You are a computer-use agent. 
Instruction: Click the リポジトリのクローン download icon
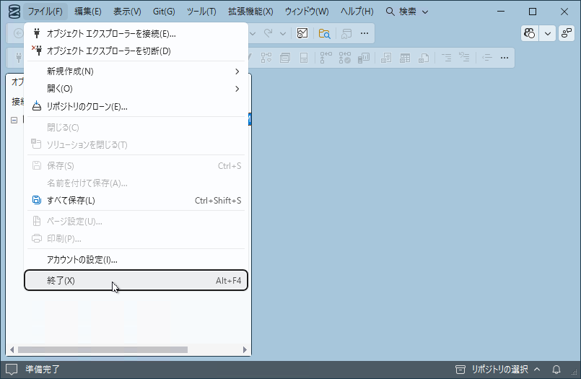click(x=37, y=106)
